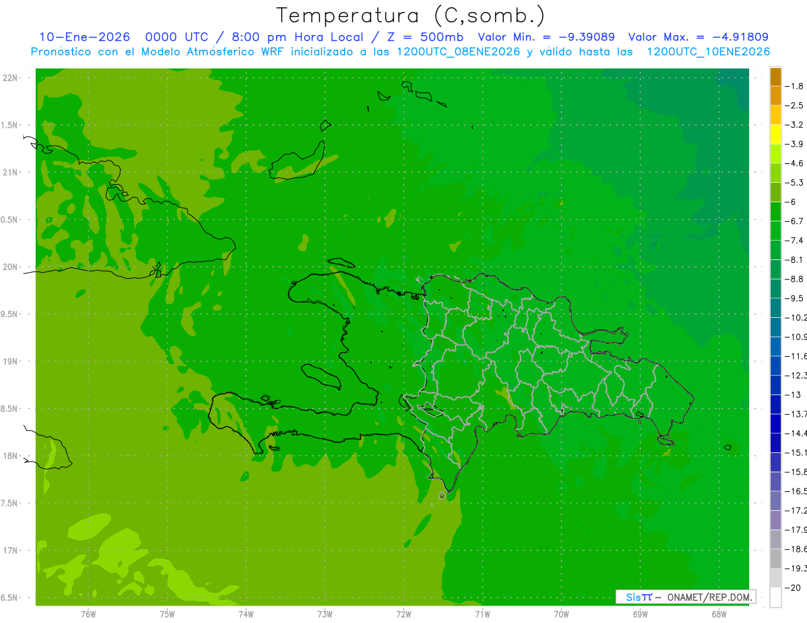Pick the olive swatch between -5.3 and -6
The height and width of the screenshot is (623, 807).
coord(775,192)
